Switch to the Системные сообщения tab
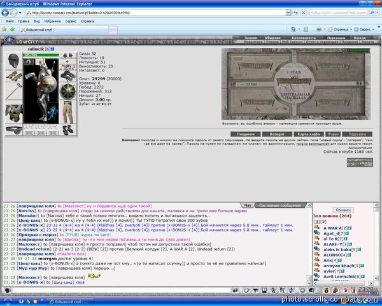 280,205
